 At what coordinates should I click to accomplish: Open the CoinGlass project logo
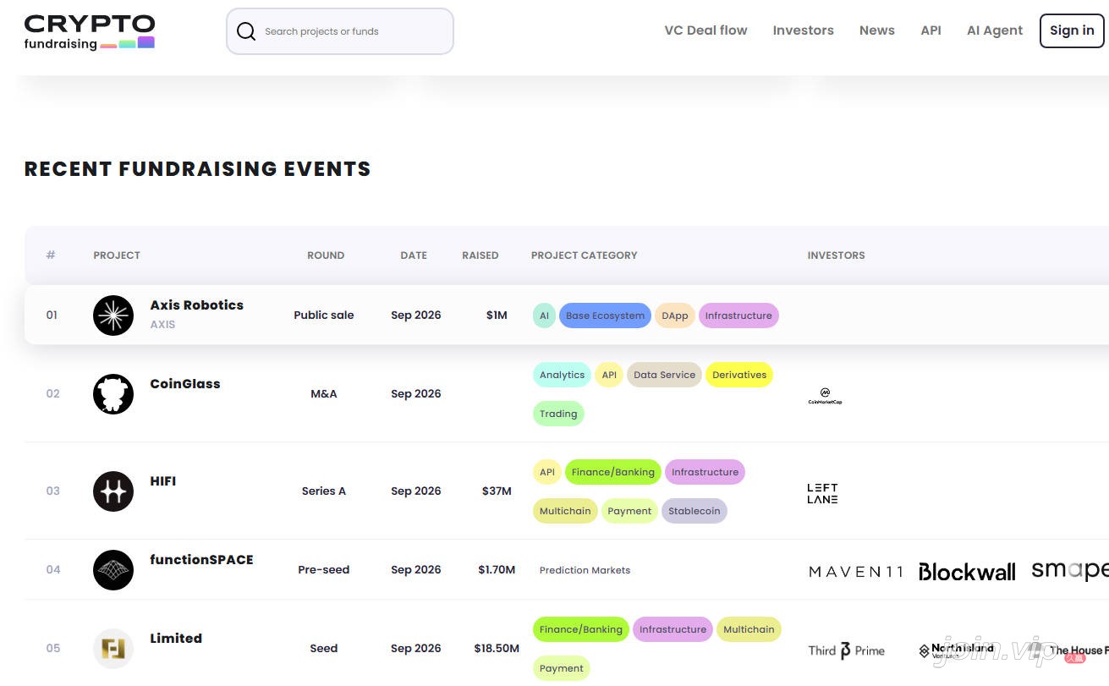coord(113,394)
